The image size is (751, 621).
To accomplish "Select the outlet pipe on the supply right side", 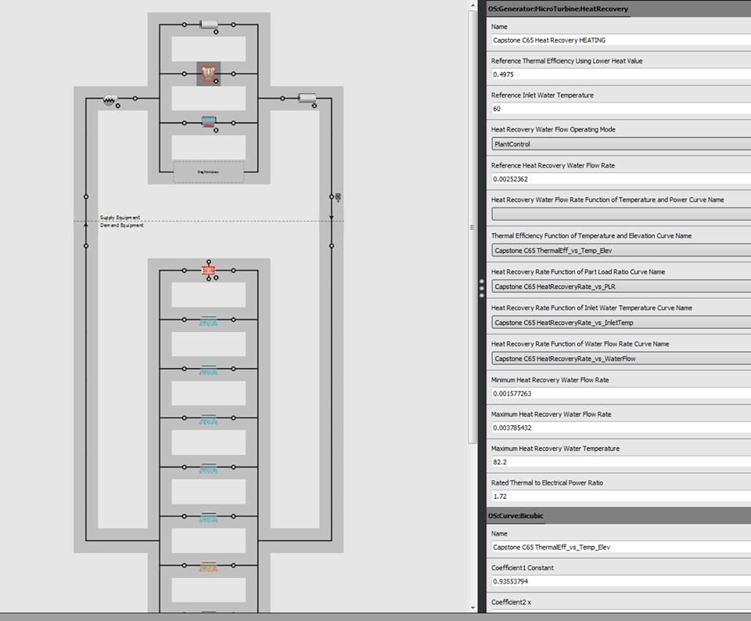I will click(307, 99).
